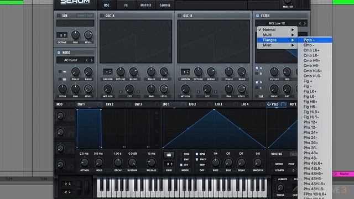Click the VELO modulation source

click(x=275, y=104)
